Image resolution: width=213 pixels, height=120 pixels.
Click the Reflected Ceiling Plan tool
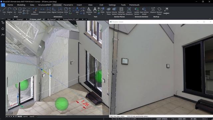pyautogui.click(x=121, y=11)
